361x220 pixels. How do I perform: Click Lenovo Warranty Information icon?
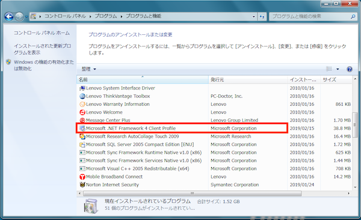(x=82, y=104)
